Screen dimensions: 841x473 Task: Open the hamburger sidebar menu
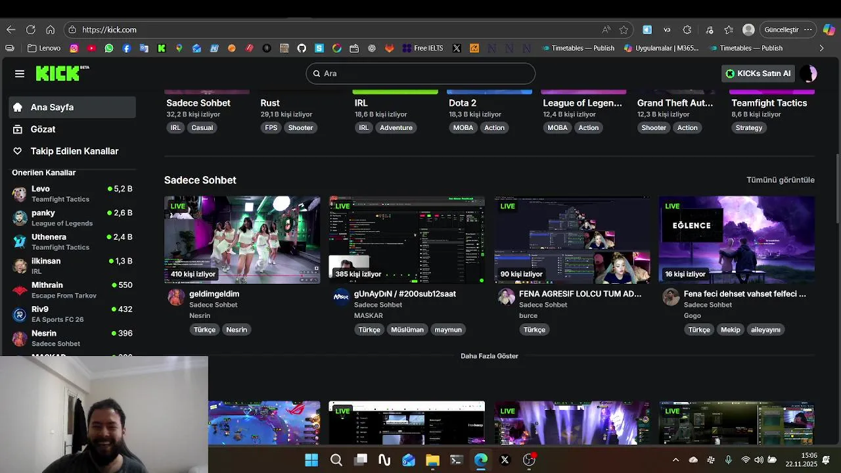(x=20, y=74)
